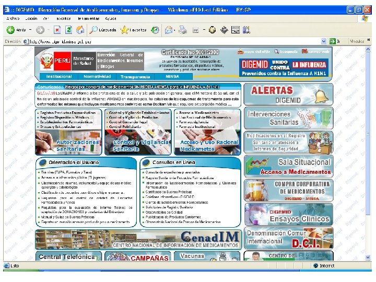Open the Archivo menu
The width and height of the screenshot is (376, 282).
coord(13,18)
